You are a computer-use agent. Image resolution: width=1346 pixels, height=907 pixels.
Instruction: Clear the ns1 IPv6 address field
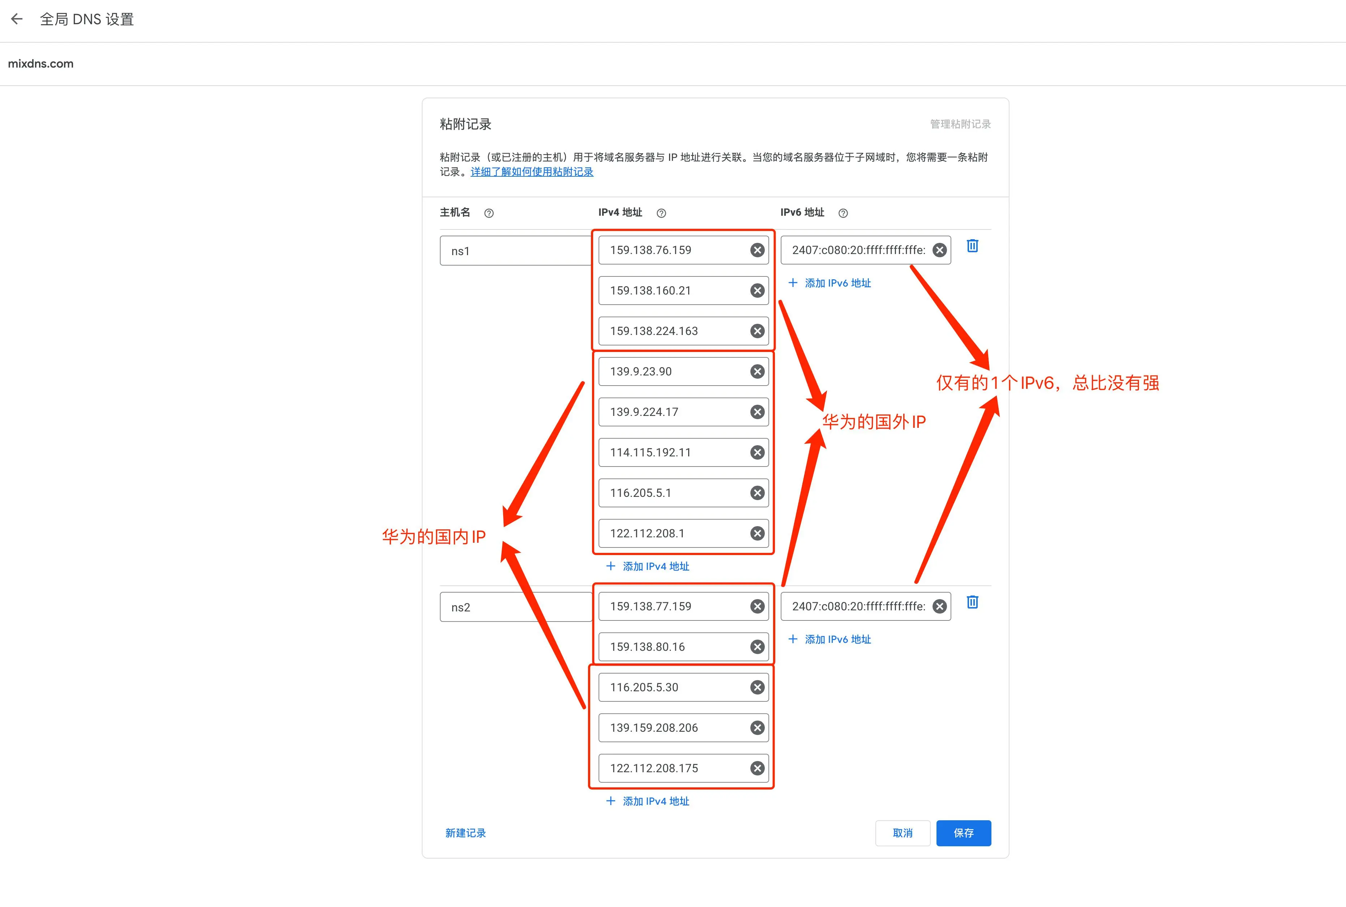[x=939, y=250]
